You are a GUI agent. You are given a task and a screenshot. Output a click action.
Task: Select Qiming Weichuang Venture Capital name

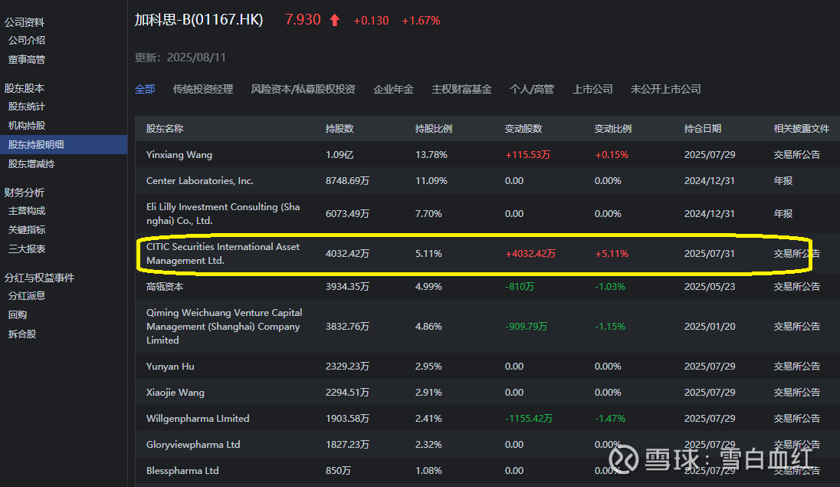point(224,326)
